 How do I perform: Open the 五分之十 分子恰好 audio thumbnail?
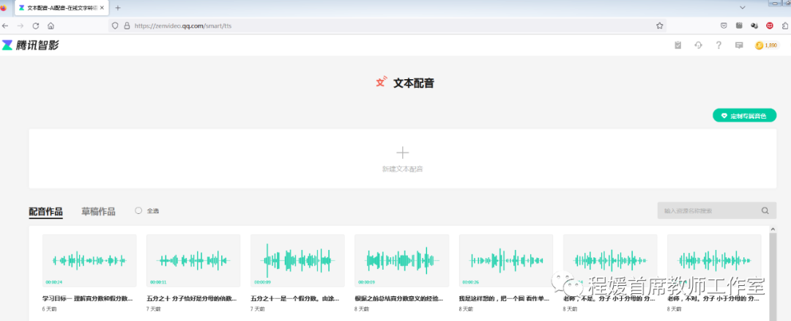tap(193, 260)
